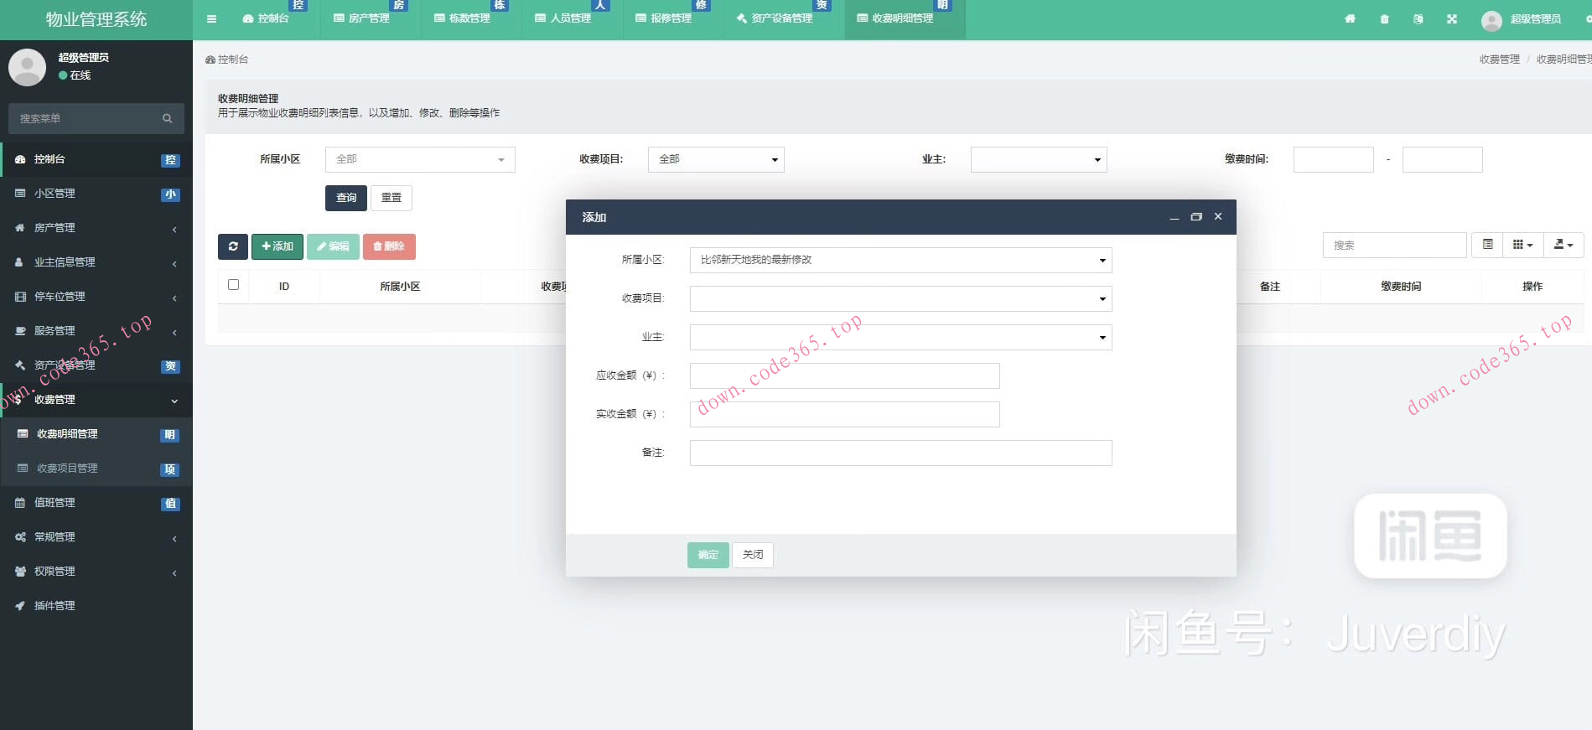Open 资产设备管理 in the sidebar
The image size is (1592, 730).
96,365
